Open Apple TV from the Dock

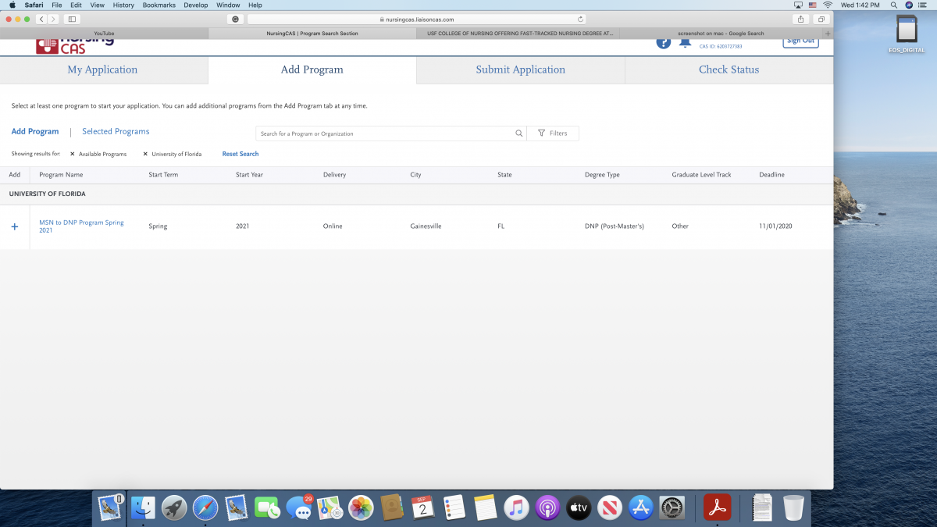click(579, 507)
